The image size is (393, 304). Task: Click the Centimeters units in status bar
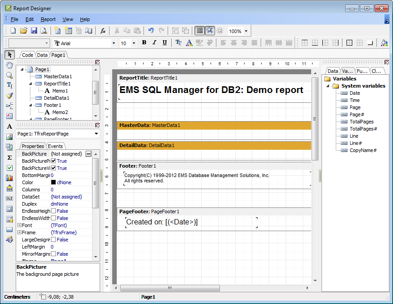17,297
